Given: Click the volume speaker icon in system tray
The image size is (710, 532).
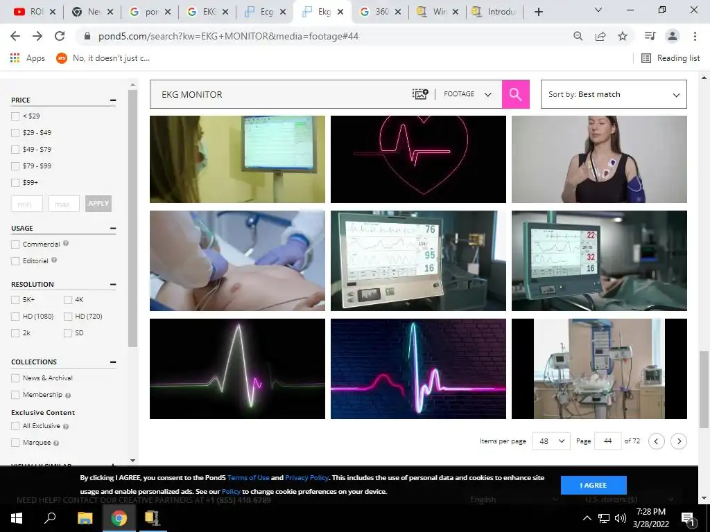Looking at the screenshot, I should [621, 518].
